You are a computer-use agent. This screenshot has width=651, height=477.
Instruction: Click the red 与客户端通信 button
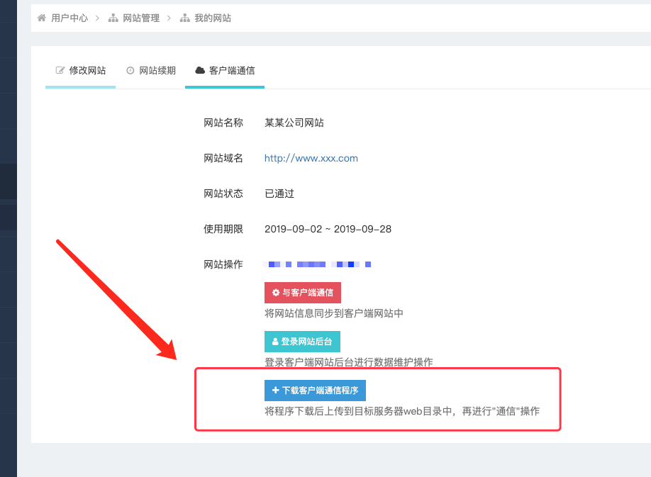303,293
